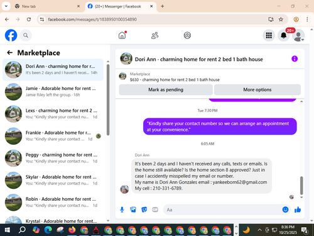Click Dori Ann's chat header avatar

[x=126, y=59]
